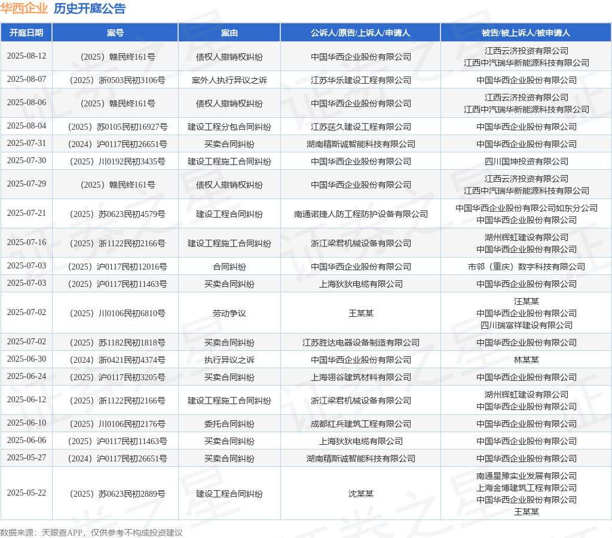Click the date cell 2025-08-07
This screenshot has height=538, width=612.
(x=26, y=80)
